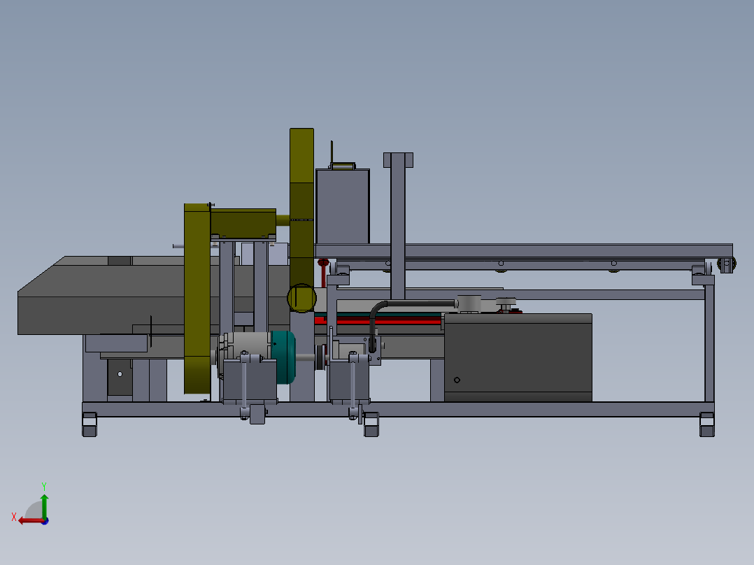Select the large dark gray cabinet
The height and width of the screenshot is (565, 754).
pos(518,357)
